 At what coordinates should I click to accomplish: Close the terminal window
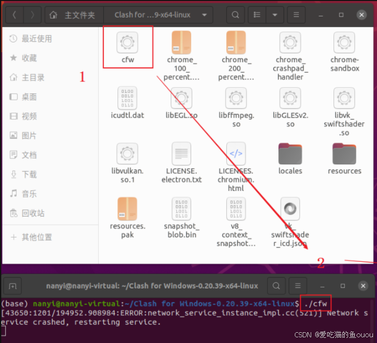coord(363,286)
